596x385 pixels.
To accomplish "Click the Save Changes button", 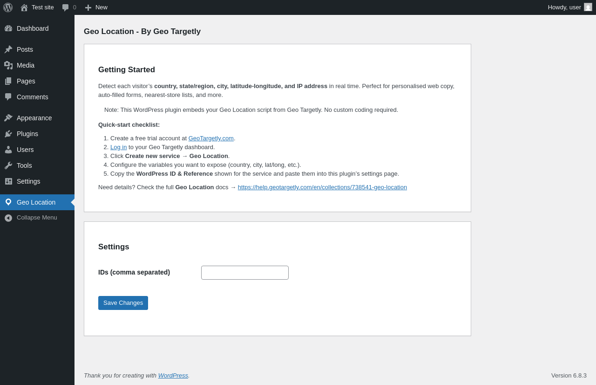I will (123, 303).
